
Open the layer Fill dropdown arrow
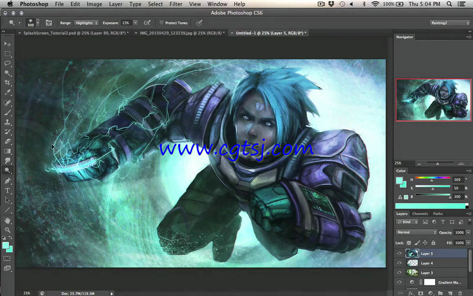coord(468,243)
